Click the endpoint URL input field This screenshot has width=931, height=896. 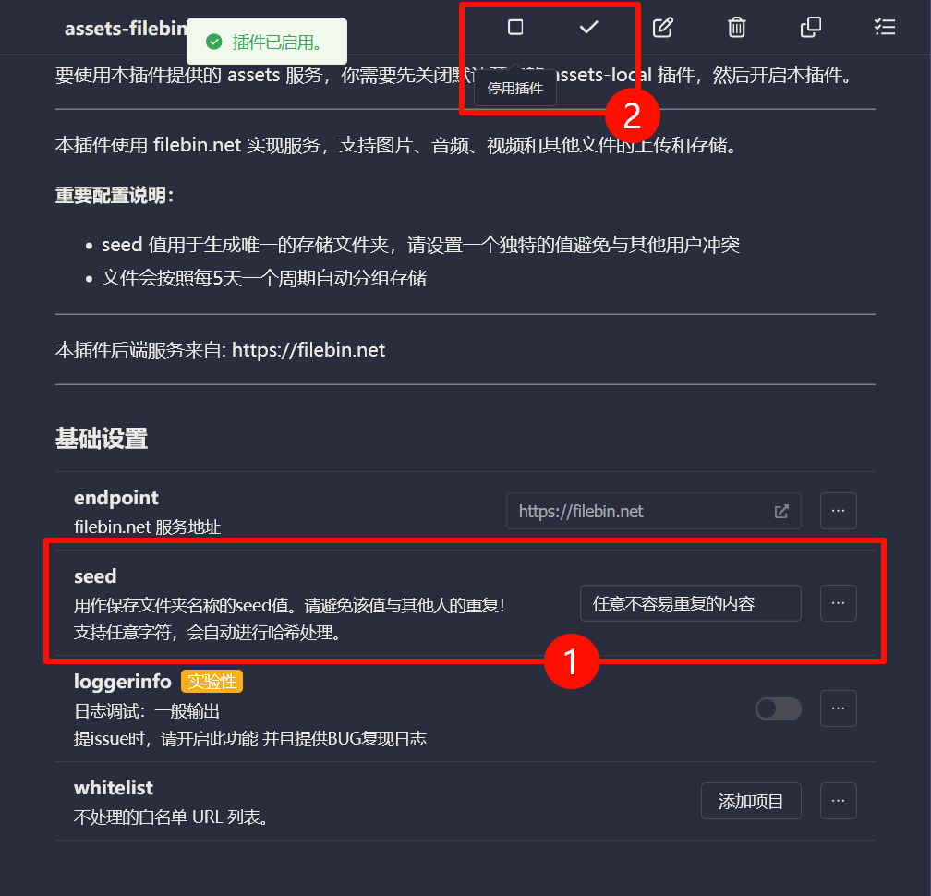point(653,511)
